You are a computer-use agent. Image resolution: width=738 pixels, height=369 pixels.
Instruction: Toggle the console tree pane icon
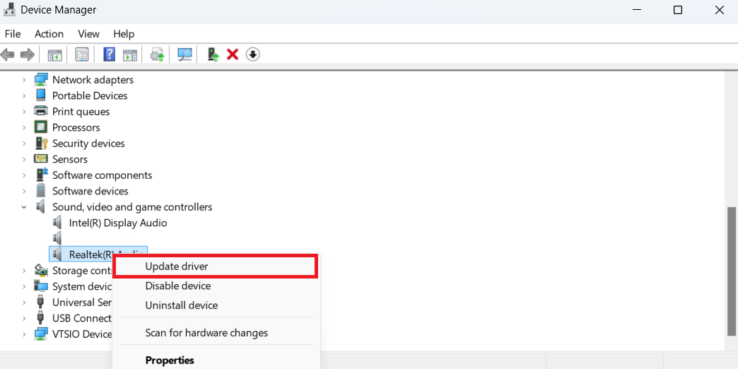[x=55, y=55]
